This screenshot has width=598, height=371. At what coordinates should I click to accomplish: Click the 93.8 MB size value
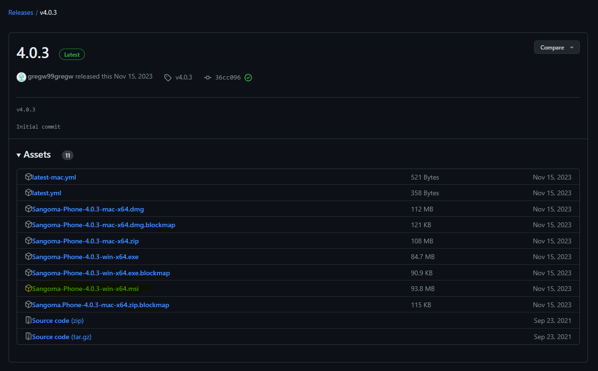pos(423,289)
